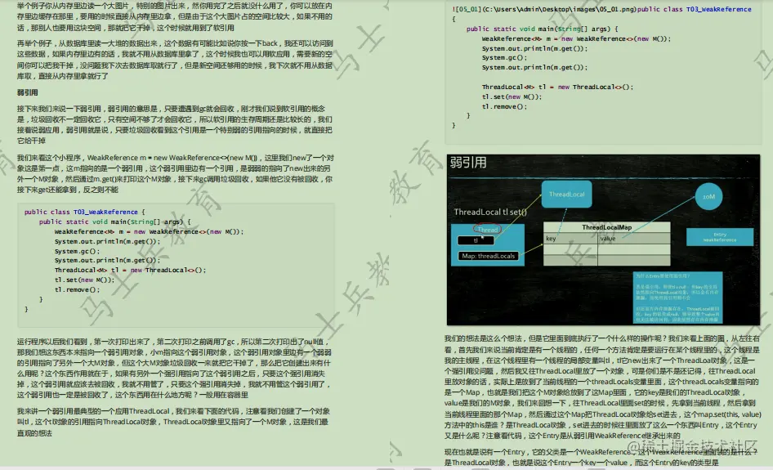Click paragraph starting 再举个例子

(x=175, y=60)
